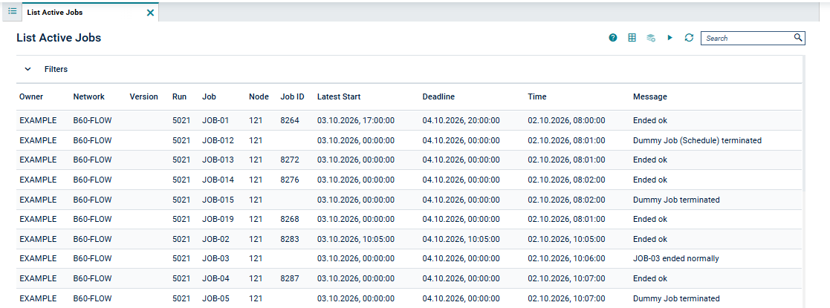Click the table grid columns icon
830x308 pixels.
632,38
